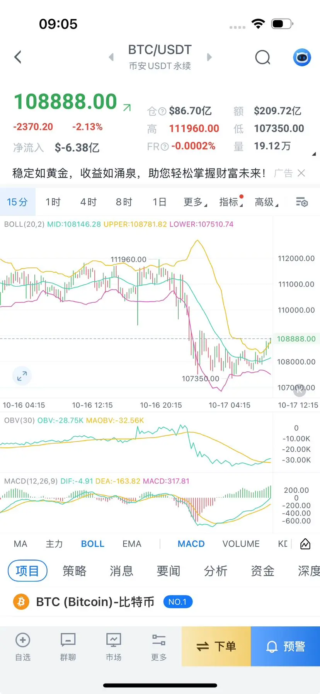This screenshot has height=694, width=320.
Task: Select the 4时 timeframe
Action: tap(89, 202)
